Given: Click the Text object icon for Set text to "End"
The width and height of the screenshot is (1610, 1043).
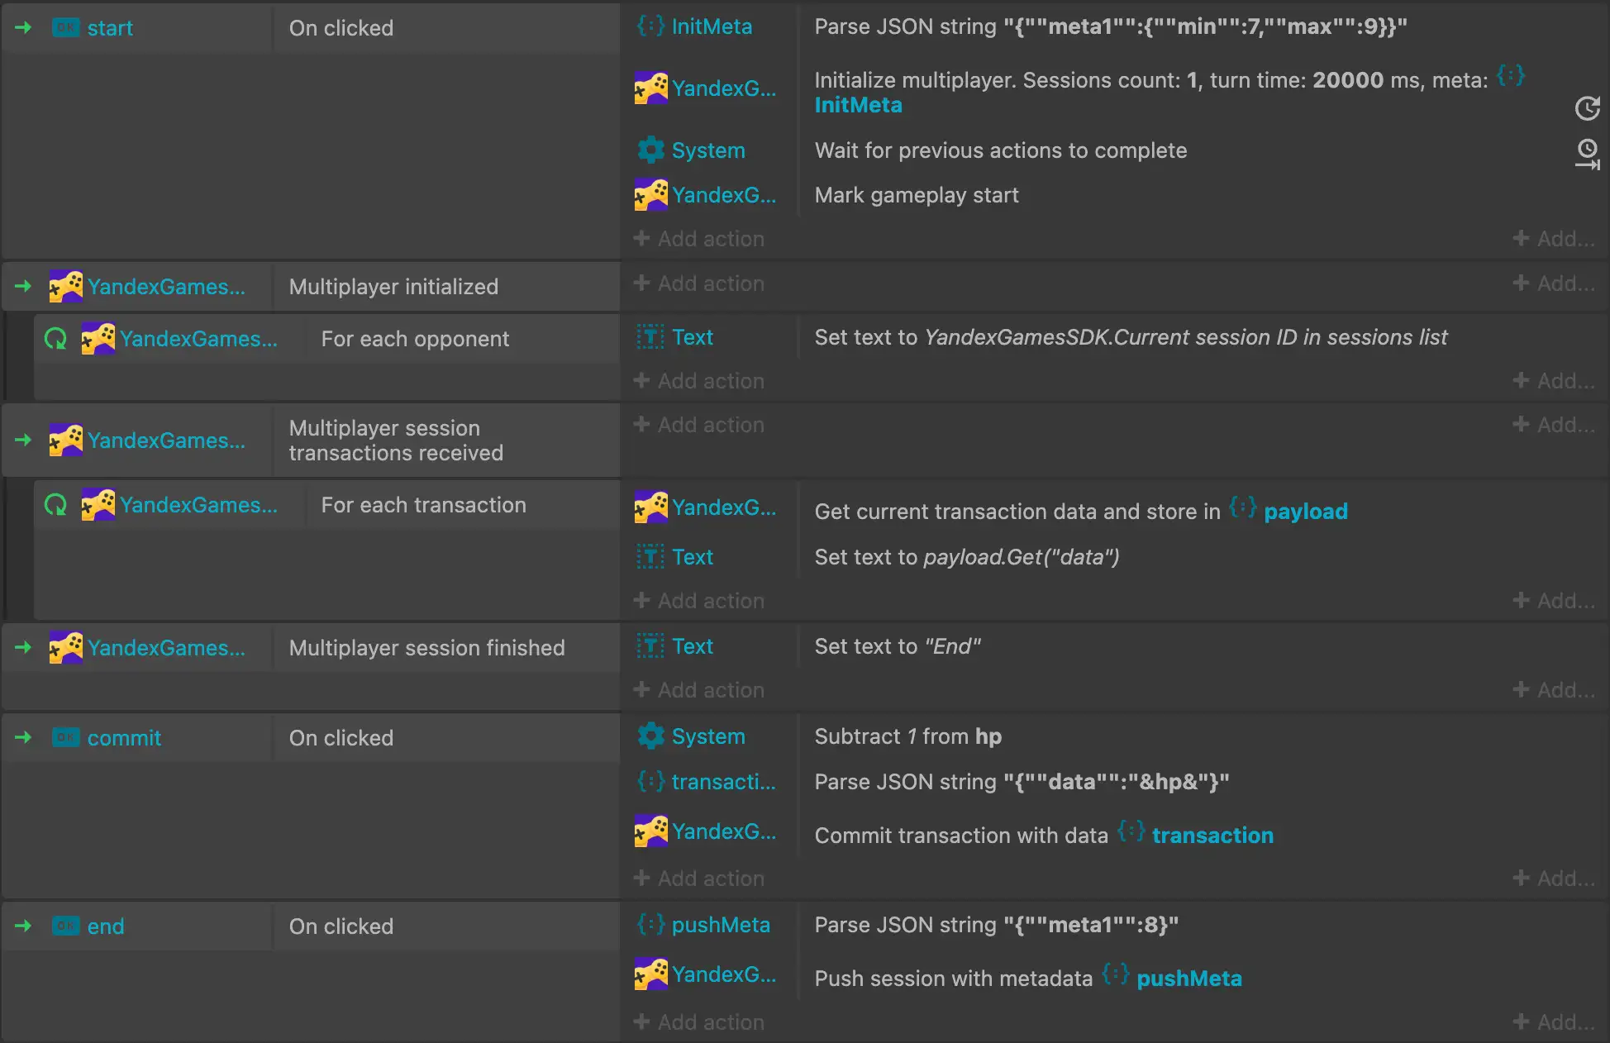Looking at the screenshot, I should 650,646.
